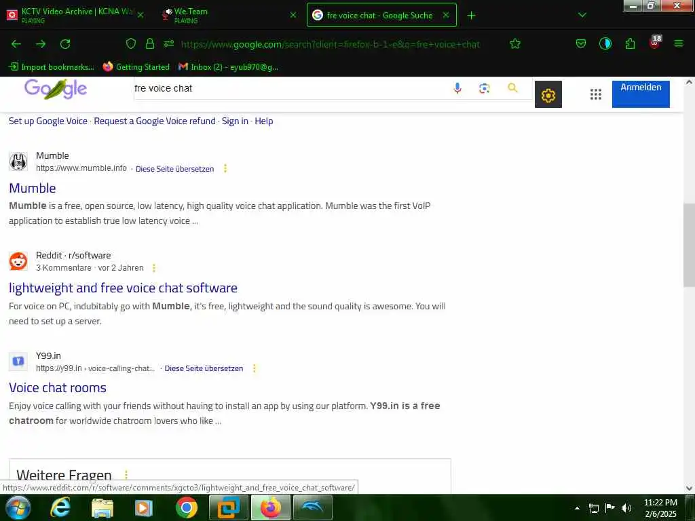Open Import bookmarks bookmark
Image resolution: width=695 pixels, height=521 pixels.
point(52,67)
